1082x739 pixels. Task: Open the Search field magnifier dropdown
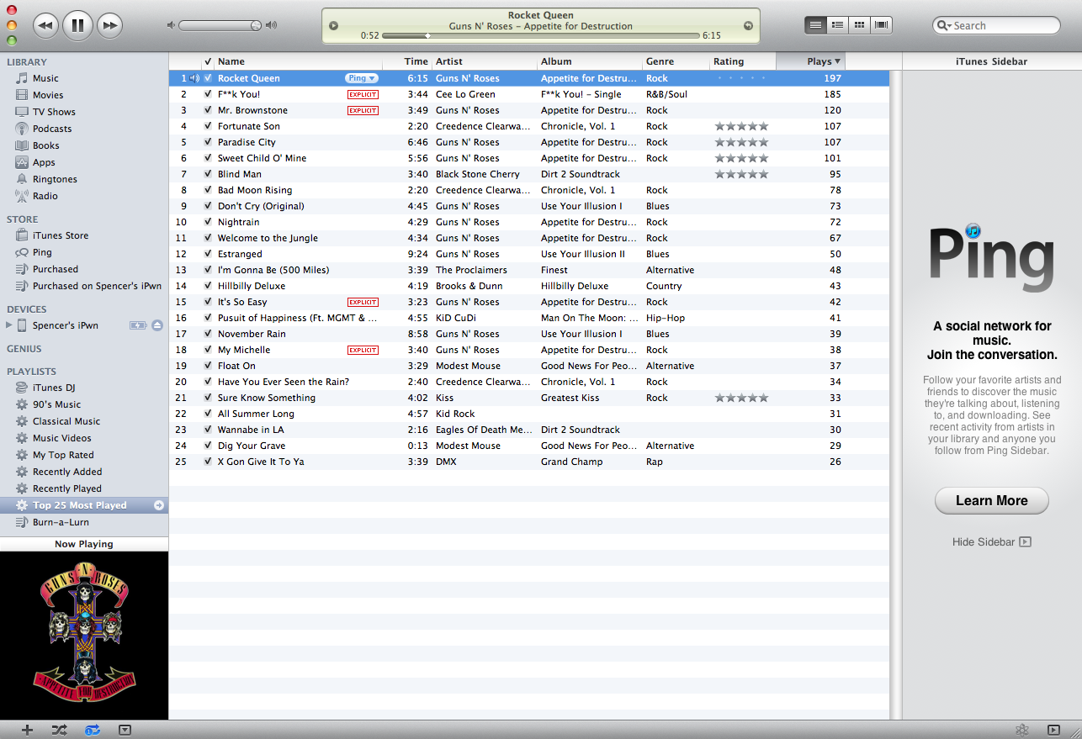(x=945, y=26)
